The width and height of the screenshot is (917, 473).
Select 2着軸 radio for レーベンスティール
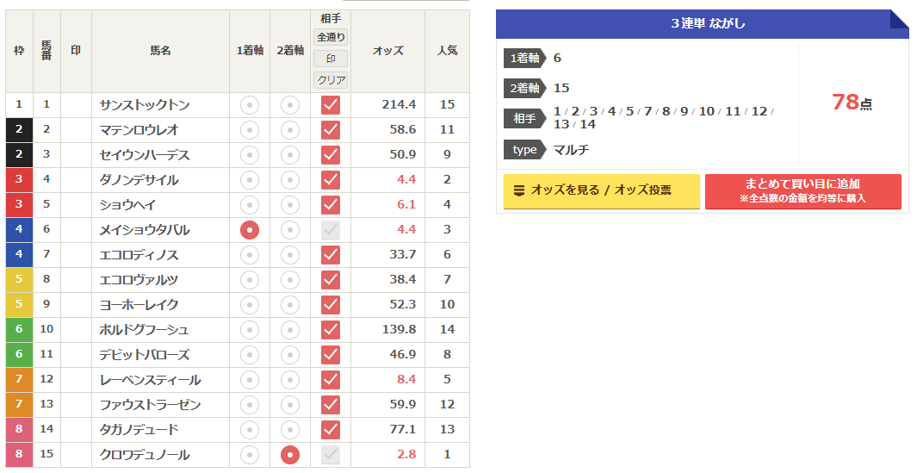(x=290, y=380)
